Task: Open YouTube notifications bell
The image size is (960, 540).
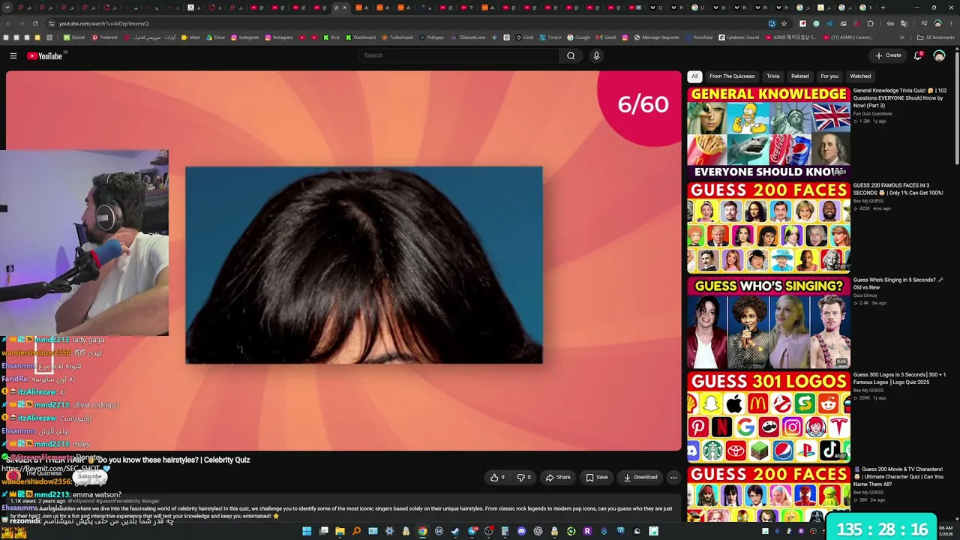Action: 918,55
